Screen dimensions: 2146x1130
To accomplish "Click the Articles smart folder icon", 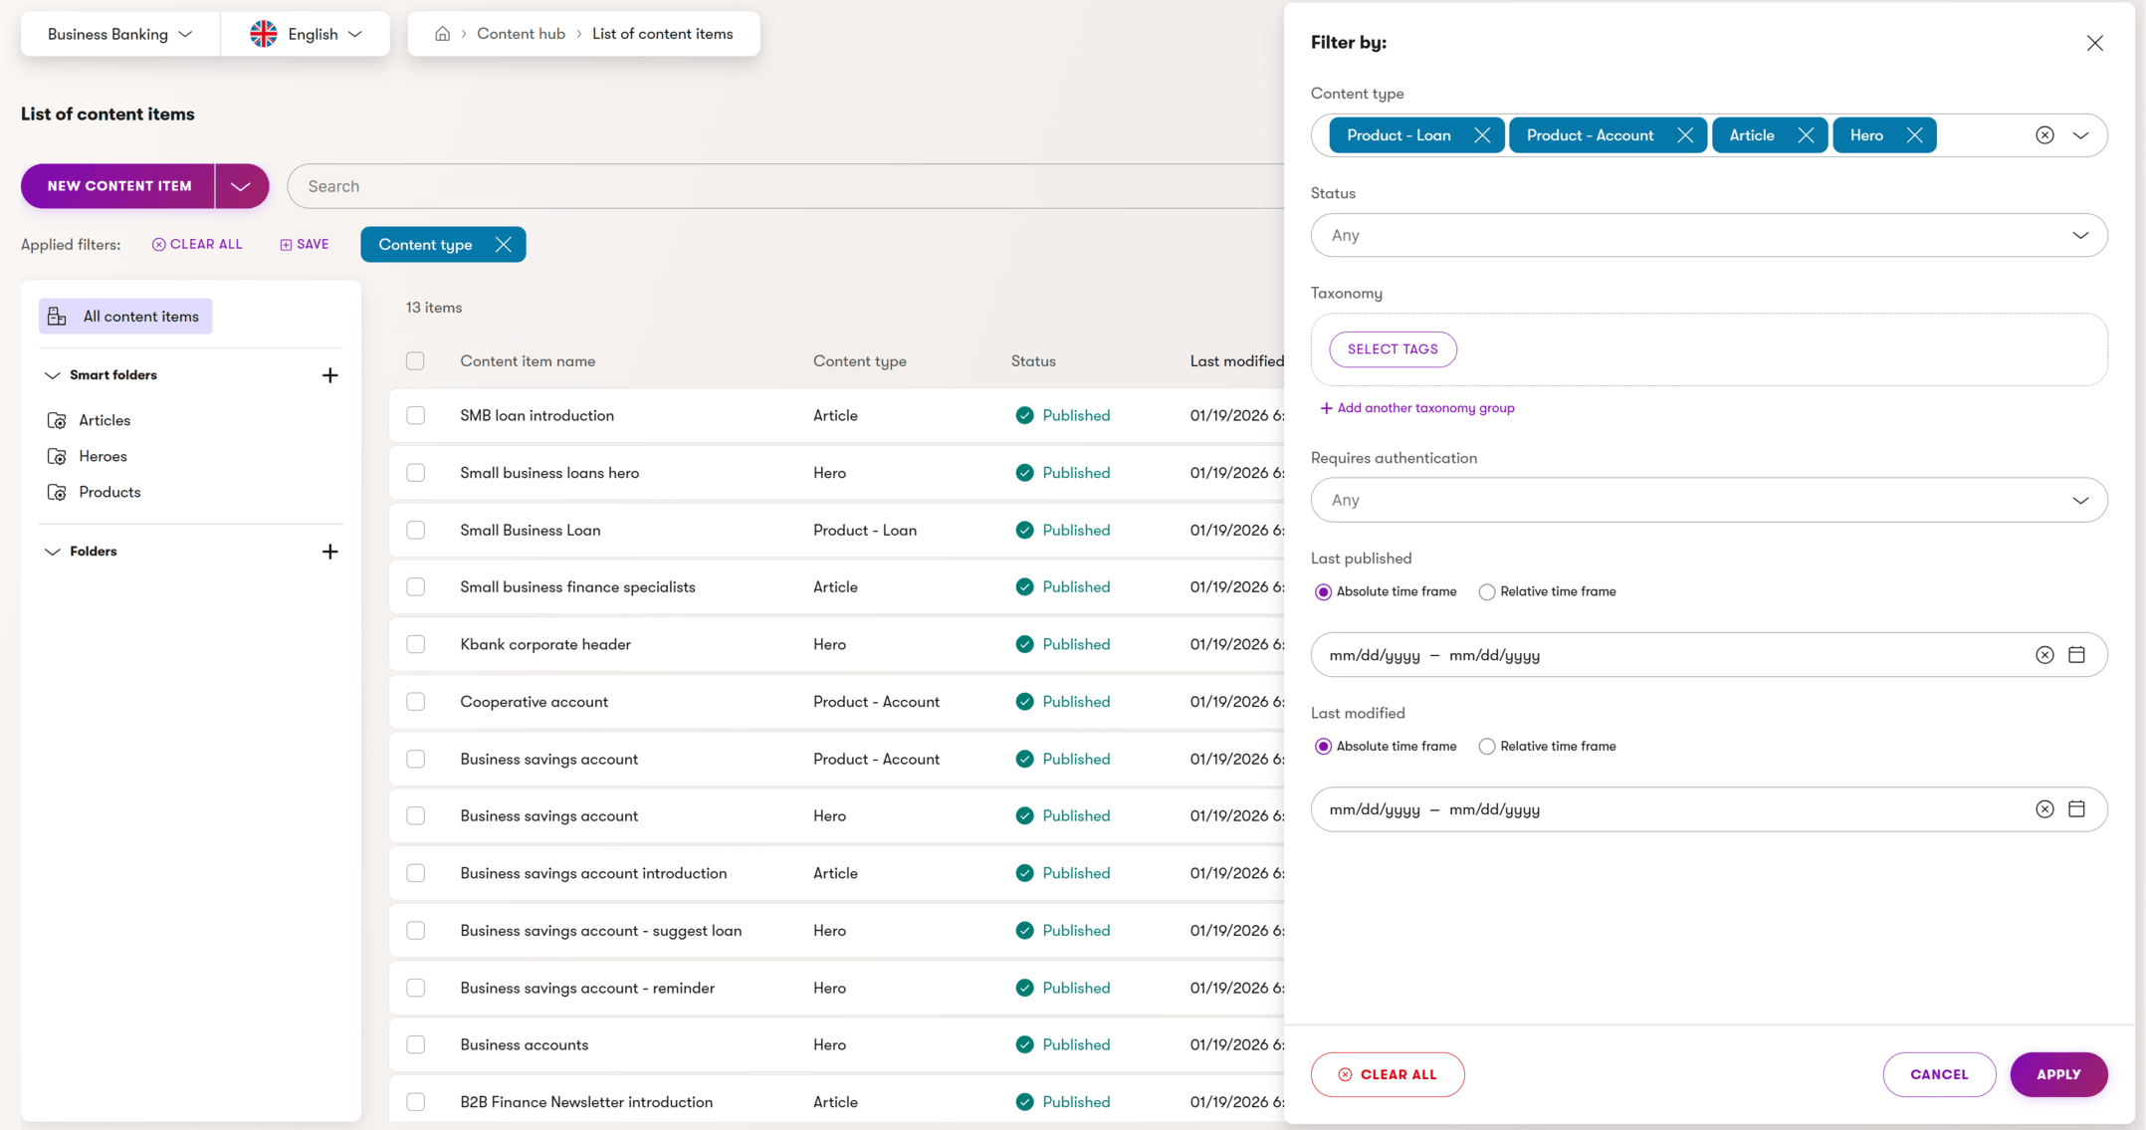I will coord(57,420).
